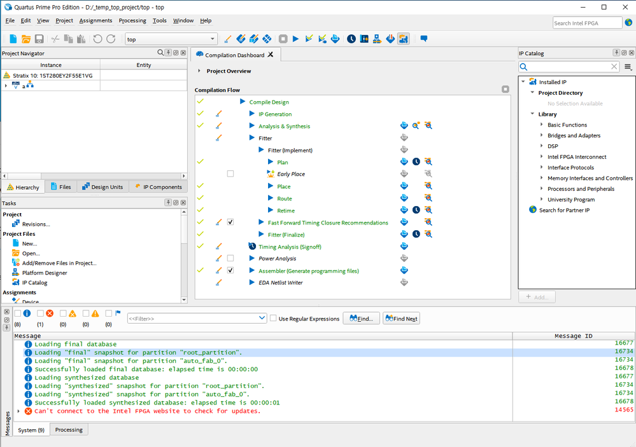The image size is (636, 447).
Task: Click the message Filter input field
Action: coord(192,319)
